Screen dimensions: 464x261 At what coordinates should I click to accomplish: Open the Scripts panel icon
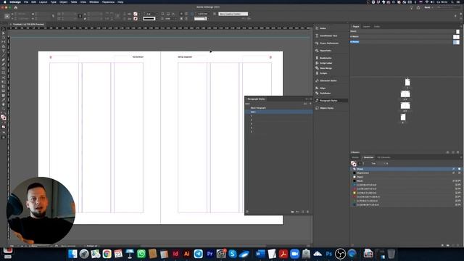(317, 73)
